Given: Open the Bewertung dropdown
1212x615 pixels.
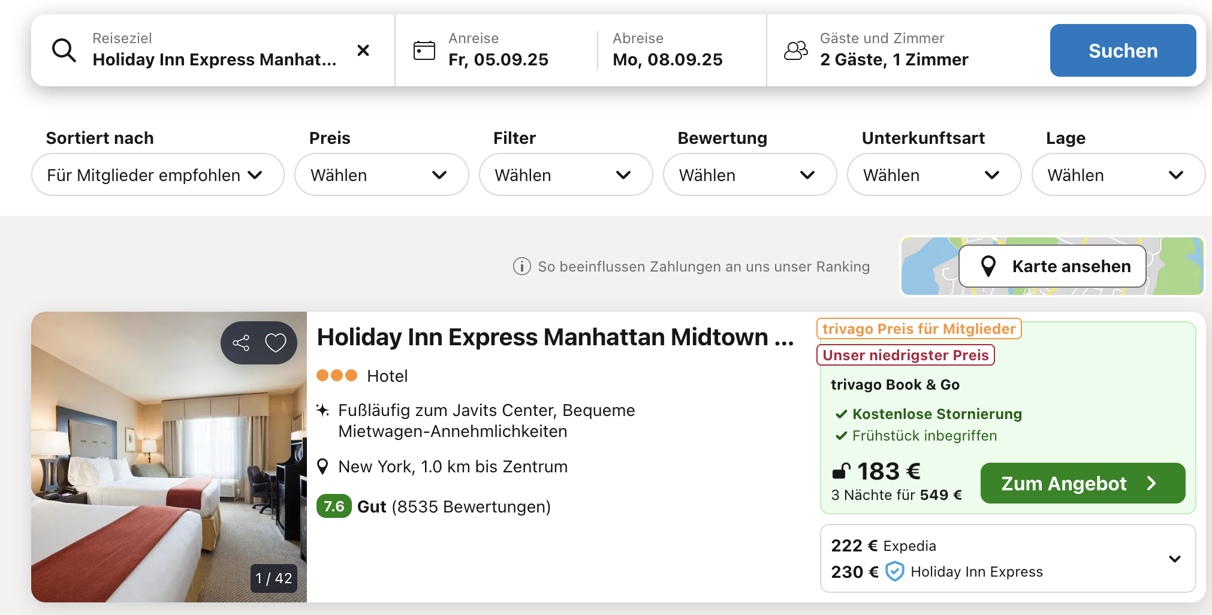Looking at the screenshot, I should (x=750, y=174).
